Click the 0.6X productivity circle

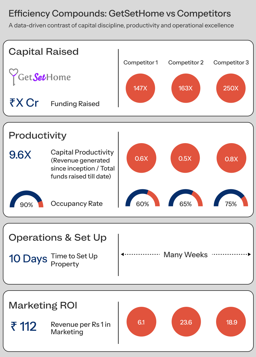click(x=141, y=159)
